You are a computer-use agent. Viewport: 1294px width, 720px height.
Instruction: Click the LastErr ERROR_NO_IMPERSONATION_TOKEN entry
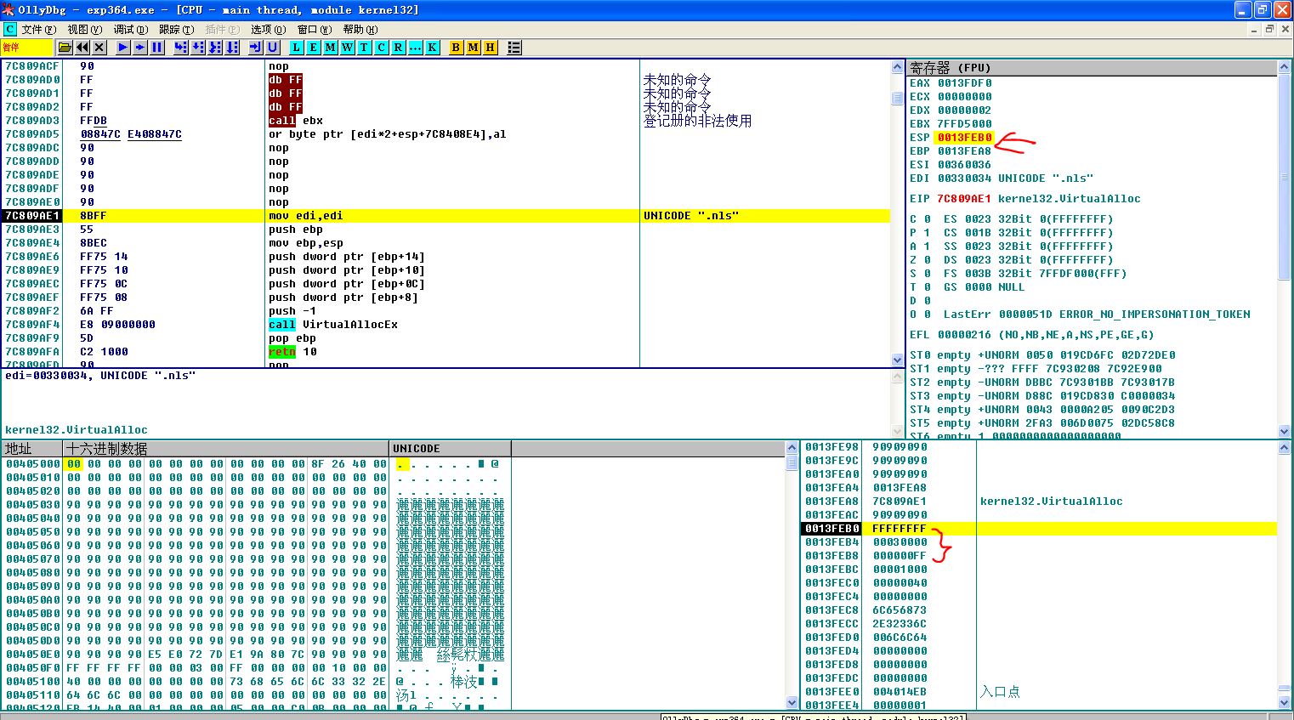tap(1097, 315)
